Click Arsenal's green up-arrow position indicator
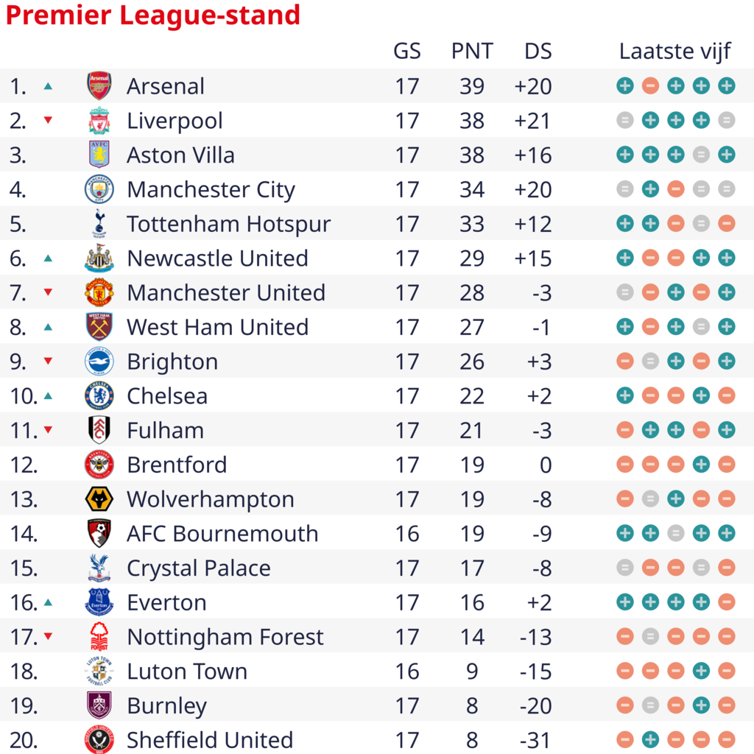The height and width of the screenshot is (754, 754). pyautogui.click(x=48, y=86)
